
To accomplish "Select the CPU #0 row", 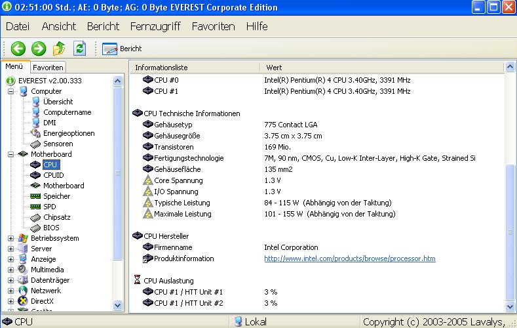I will (x=277, y=80).
